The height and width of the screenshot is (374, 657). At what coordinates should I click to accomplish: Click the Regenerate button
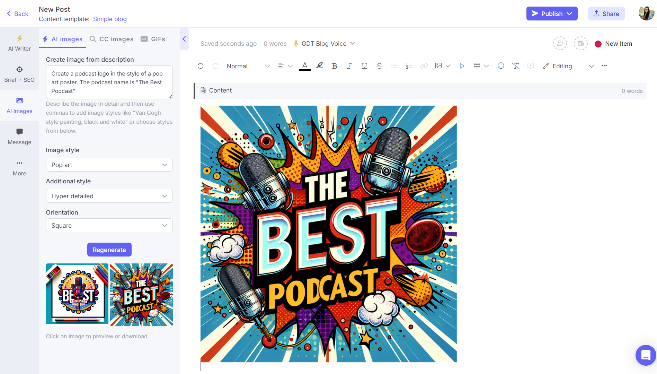(109, 250)
